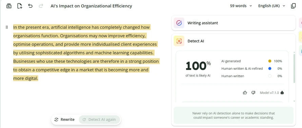
Task: Click the Detect AI again button
Action: coord(99,120)
